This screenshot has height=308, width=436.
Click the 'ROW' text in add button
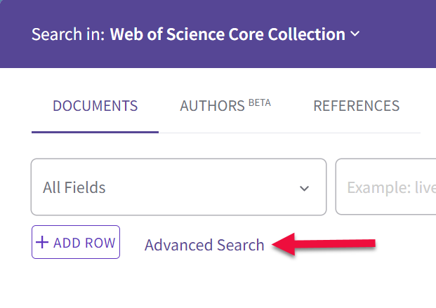[100, 243]
